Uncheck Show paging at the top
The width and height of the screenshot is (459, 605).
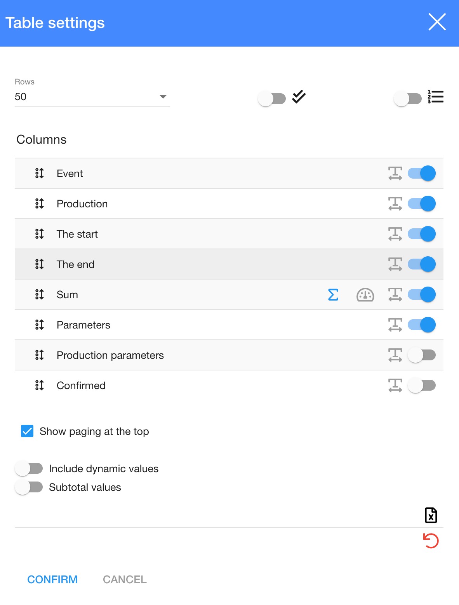pos(27,431)
